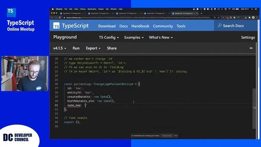Click the TypeScript site title link
261x147 pixels.
coord(75,26)
